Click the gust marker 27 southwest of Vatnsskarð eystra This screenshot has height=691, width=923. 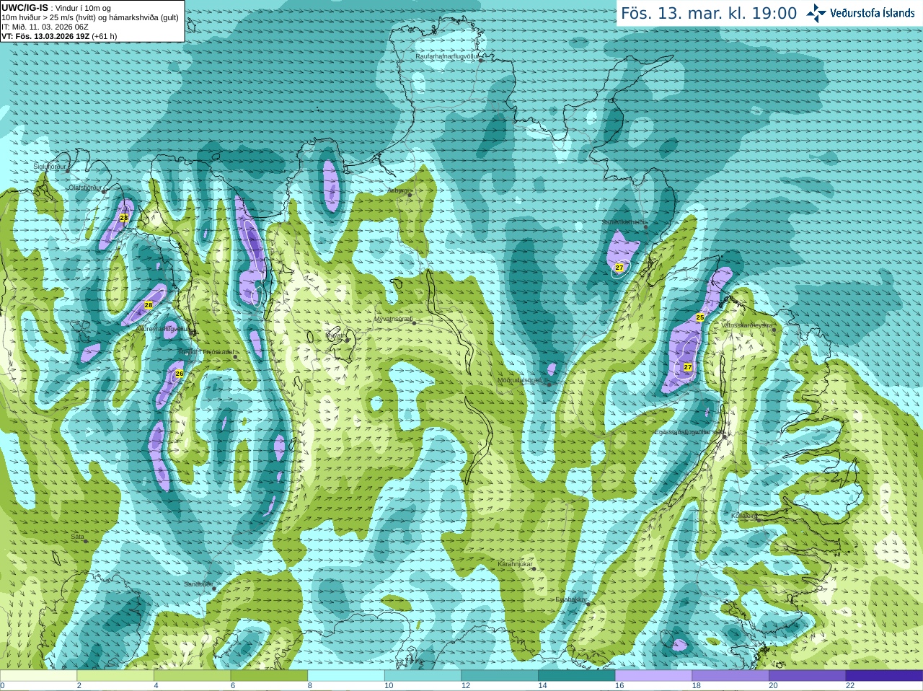(x=688, y=367)
